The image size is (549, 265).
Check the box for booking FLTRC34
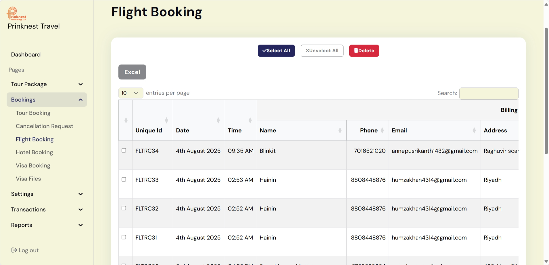(x=124, y=150)
